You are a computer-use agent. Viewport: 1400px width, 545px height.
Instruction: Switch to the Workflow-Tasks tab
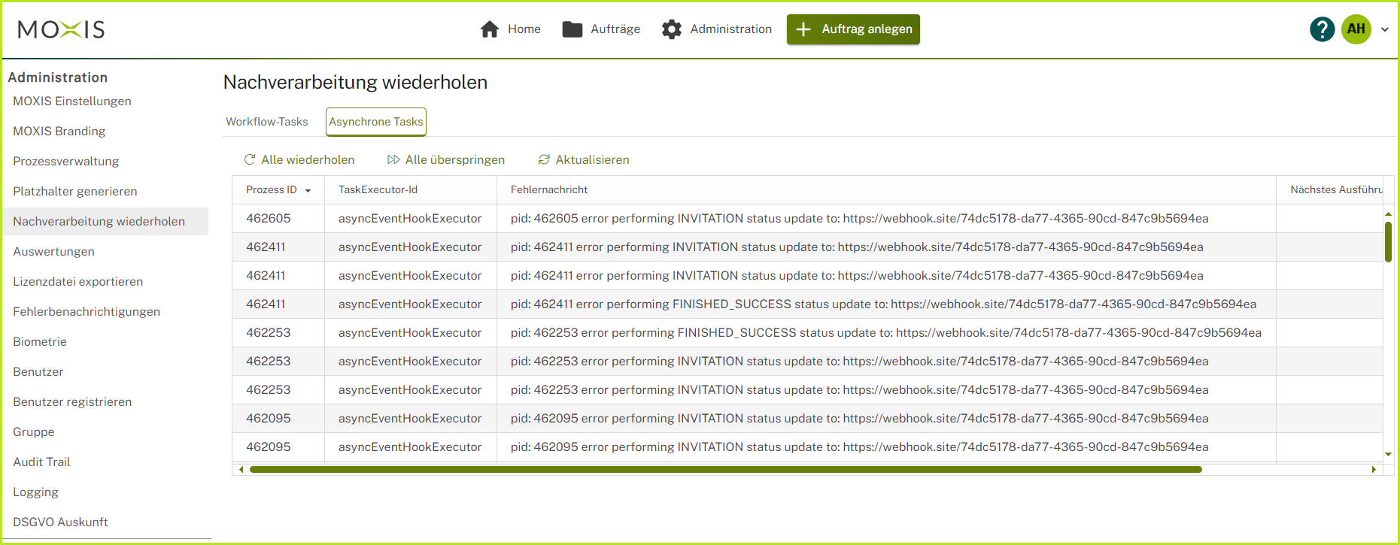(x=267, y=122)
